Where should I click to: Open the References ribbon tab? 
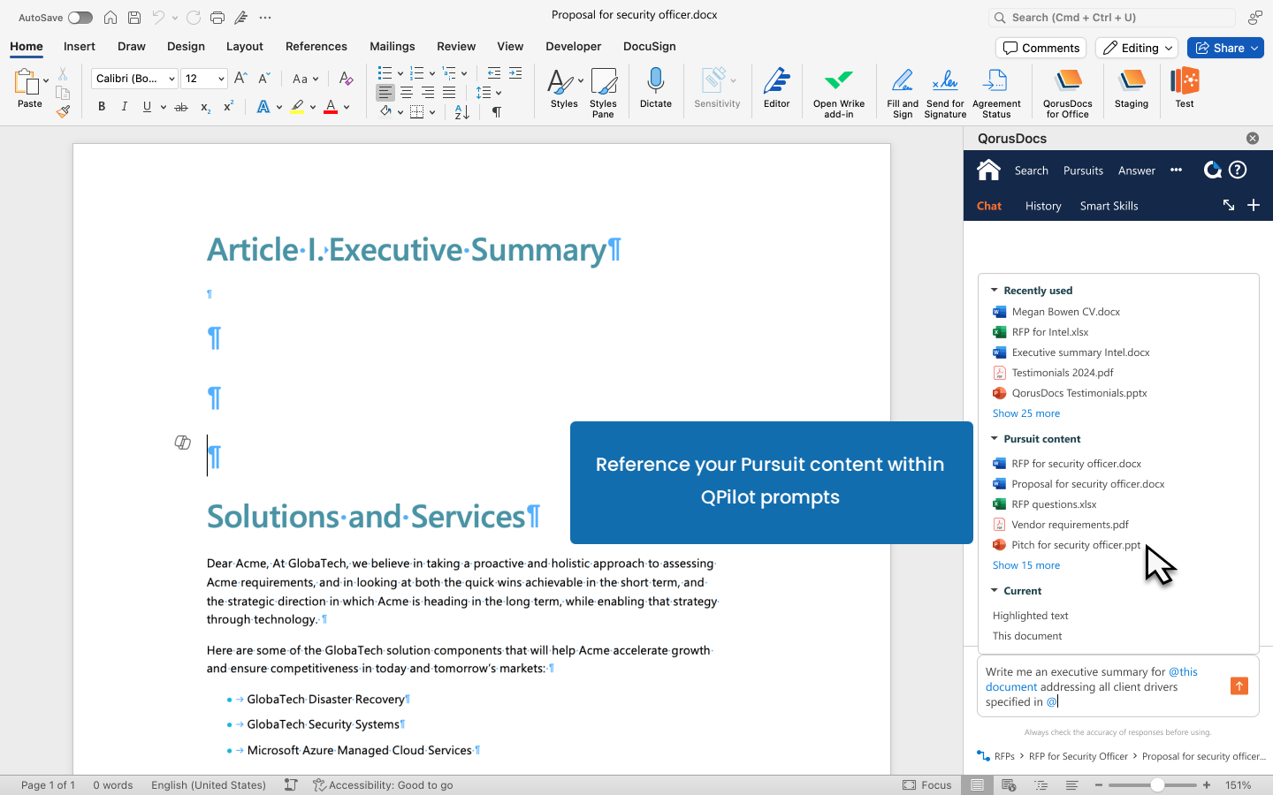[316, 46]
